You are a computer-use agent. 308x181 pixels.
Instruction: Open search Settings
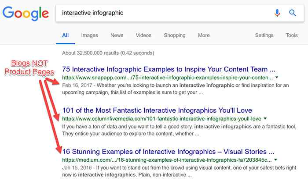[264, 35]
